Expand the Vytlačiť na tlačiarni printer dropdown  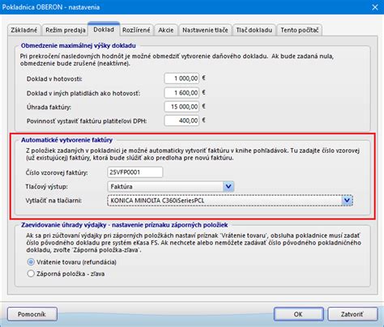tap(347, 201)
